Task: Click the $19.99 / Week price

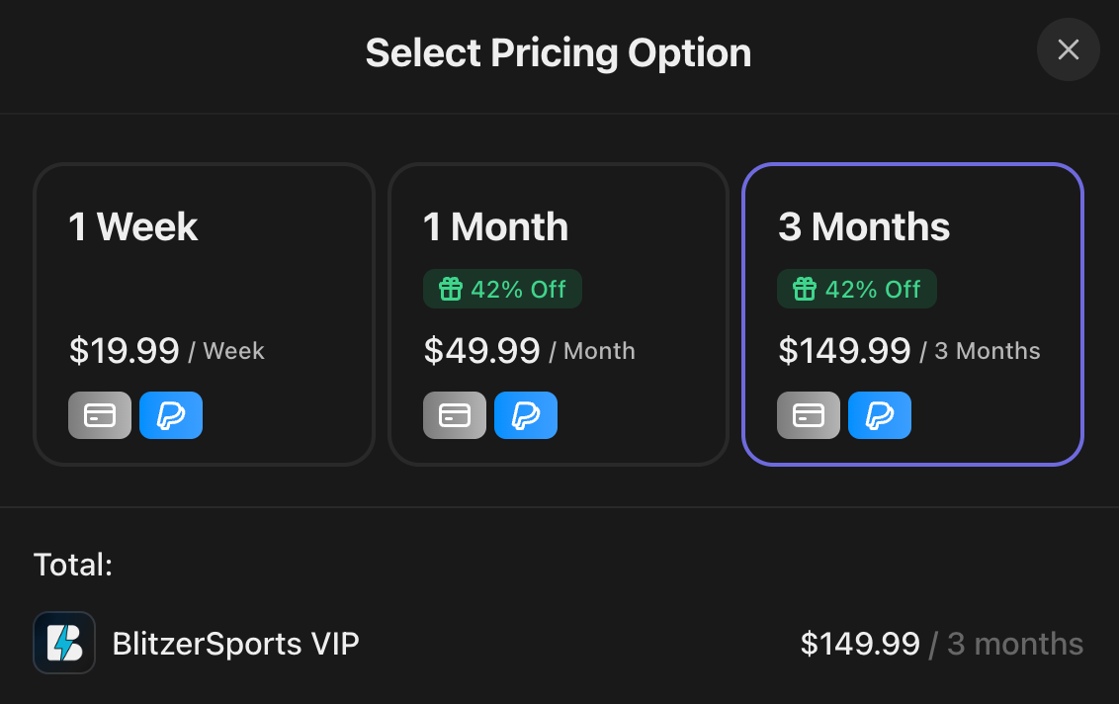Action: (x=167, y=351)
